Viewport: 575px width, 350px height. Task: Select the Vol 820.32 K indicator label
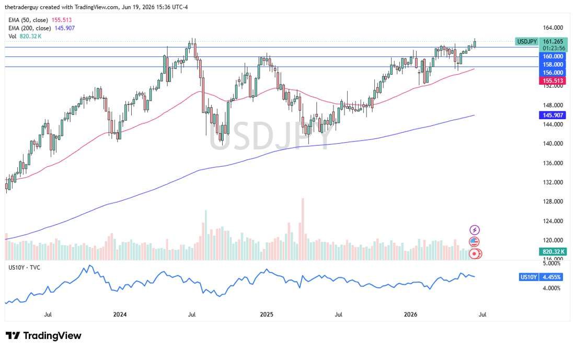click(25, 36)
